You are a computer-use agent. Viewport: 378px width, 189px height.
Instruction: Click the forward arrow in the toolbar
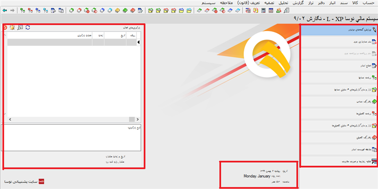pyautogui.click(x=12, y=9)
